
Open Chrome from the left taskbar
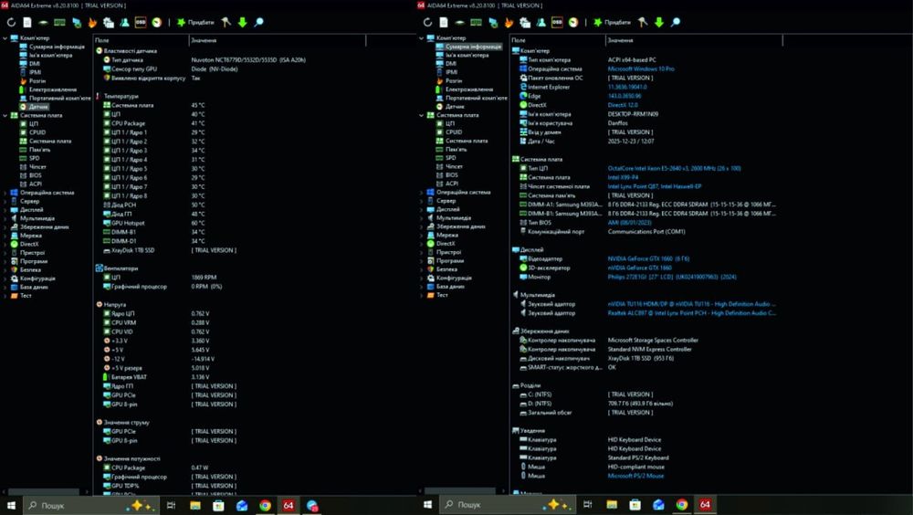tap(265, 505)
